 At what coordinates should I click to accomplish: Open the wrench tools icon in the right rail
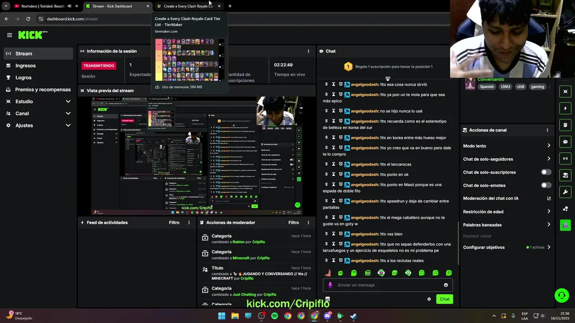pos(565,192)
